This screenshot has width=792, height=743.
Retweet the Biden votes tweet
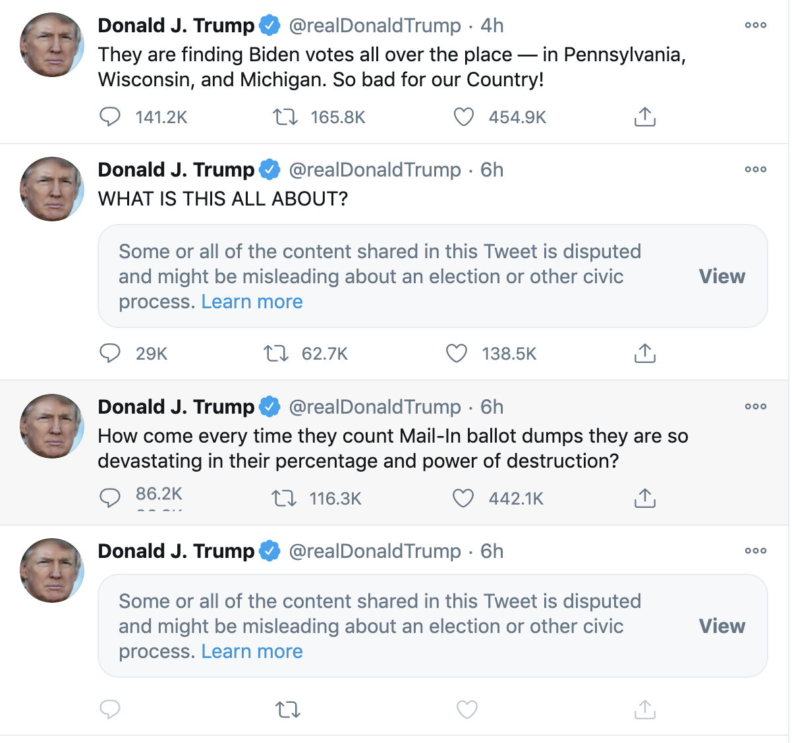pyautogui.click(x=285, y=117)
